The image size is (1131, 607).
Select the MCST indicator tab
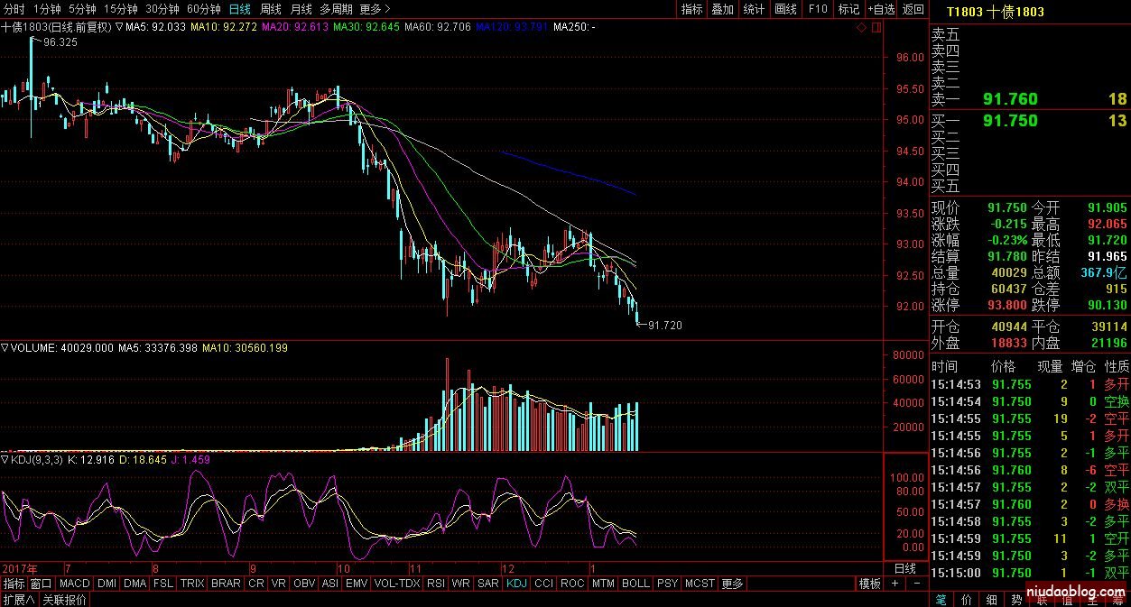(x=700, y=584)
